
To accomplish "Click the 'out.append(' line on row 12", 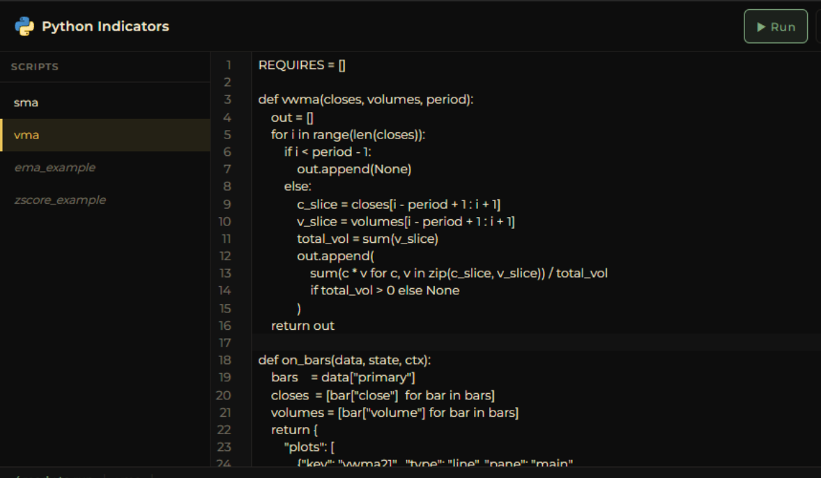I will pos(336,256).
